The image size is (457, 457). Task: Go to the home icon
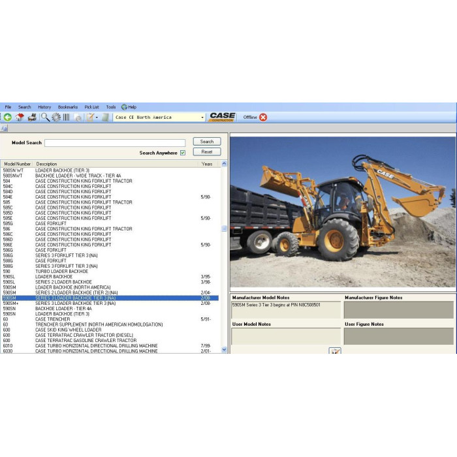(20, 117)
